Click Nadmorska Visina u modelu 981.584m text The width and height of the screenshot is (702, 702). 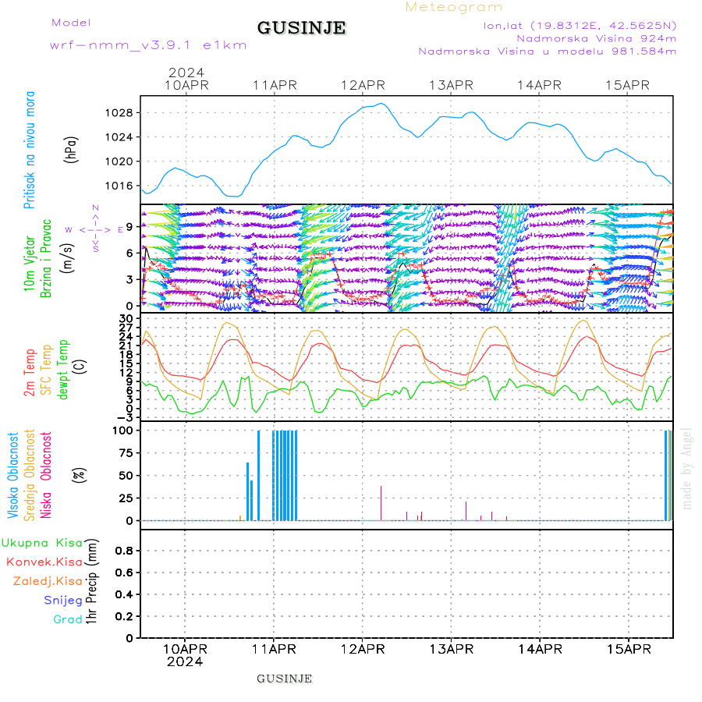pyautogui.click(x=547, y=51)
